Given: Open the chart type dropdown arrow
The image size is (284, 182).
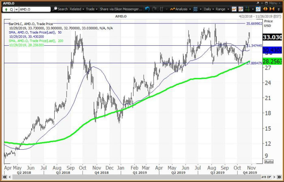Looking at the screenshot, I should tap(166, 9).
